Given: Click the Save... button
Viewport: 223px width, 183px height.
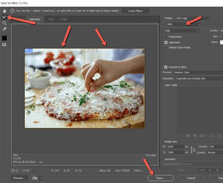Looking at the screenshot, I should click(160, 178).
